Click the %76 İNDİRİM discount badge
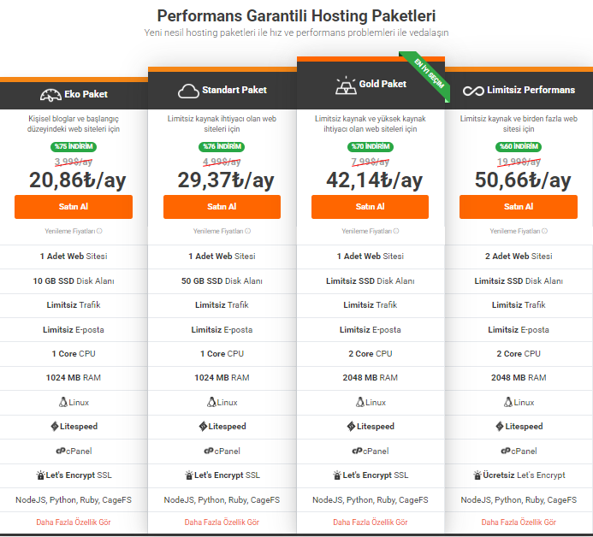Image resolution: width=593 pixels, height=537 pixels. point(222,147)
